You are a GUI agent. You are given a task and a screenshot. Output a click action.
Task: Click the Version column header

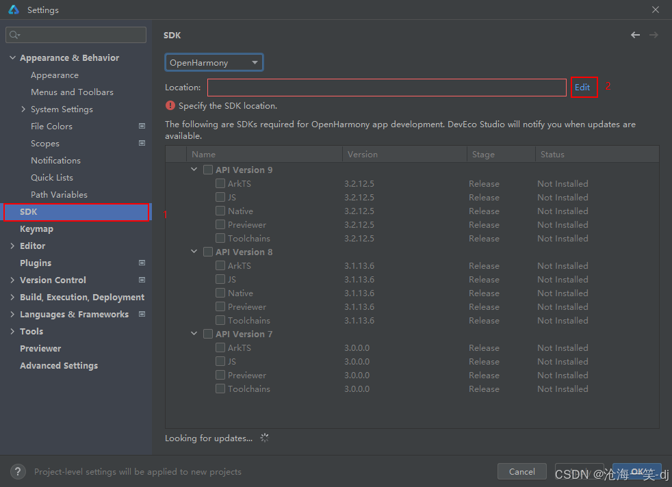pyautogui.click(x=405, y=154)
